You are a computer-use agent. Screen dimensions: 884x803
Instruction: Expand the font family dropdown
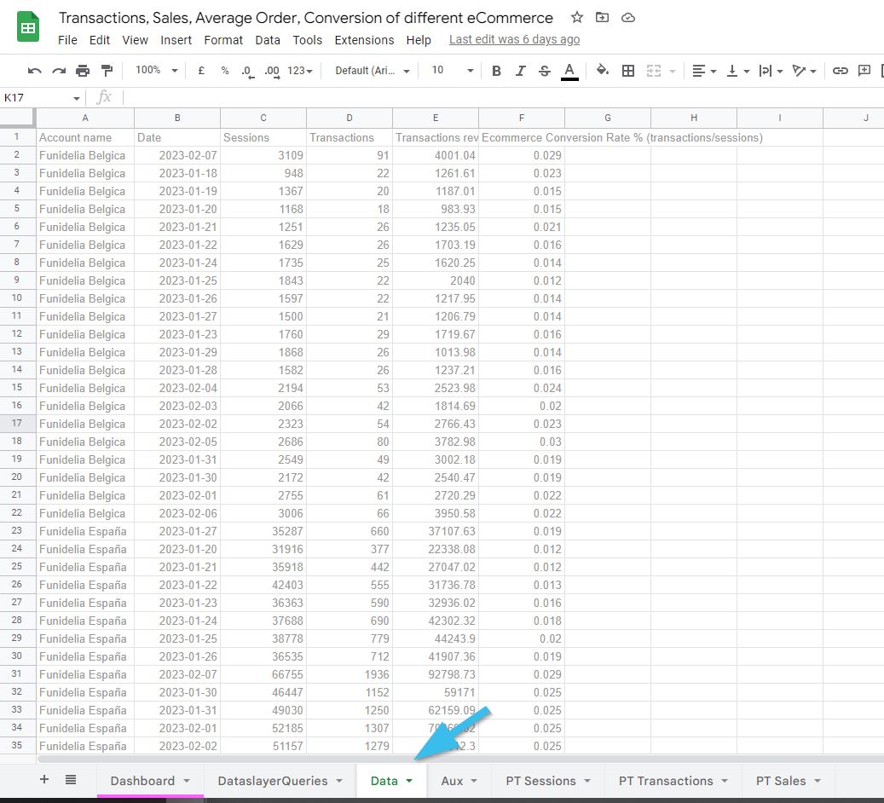[373, 71]
